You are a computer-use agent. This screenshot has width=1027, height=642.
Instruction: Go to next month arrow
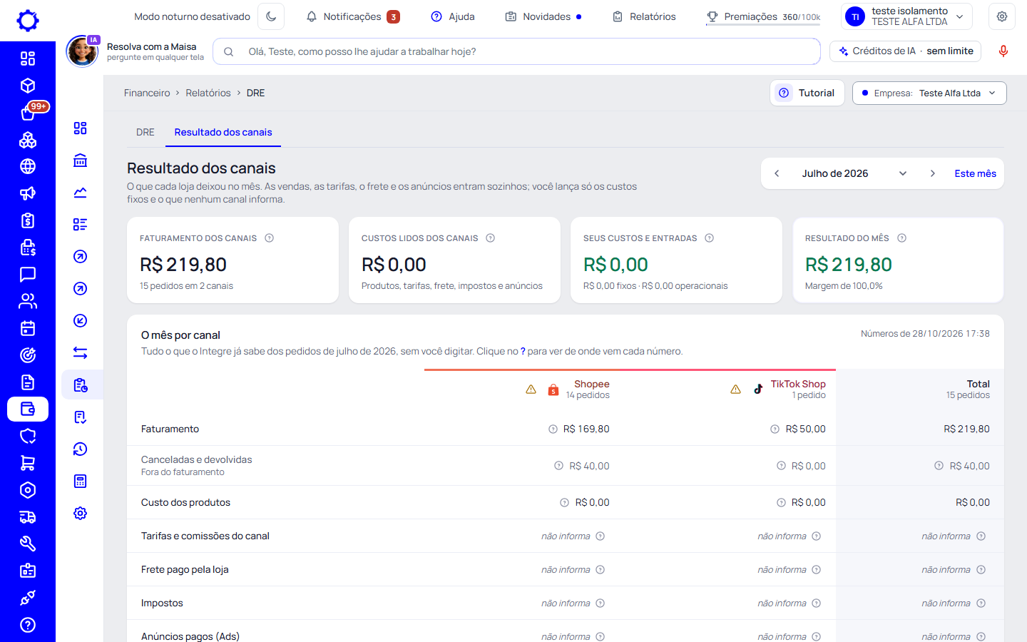(932, 173)
